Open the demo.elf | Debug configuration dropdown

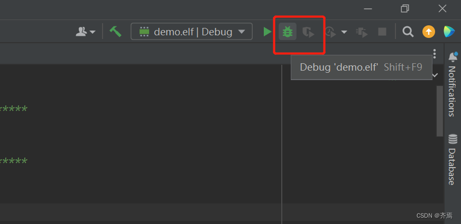pos(191,32)
